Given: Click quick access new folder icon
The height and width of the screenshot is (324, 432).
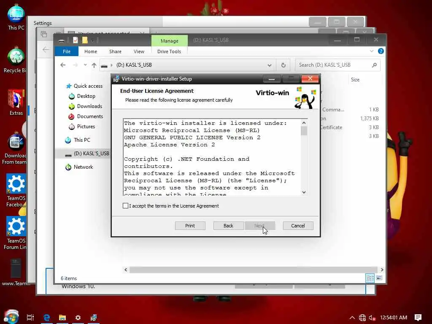Looking at the screenshot, I should (85, 40).
